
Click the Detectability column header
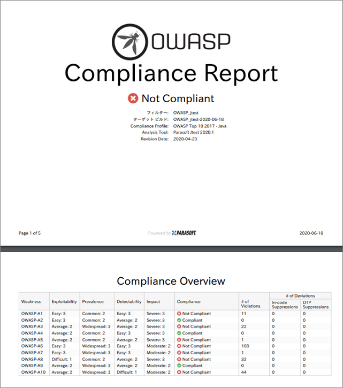pyautogui.click(x=129, y=302)
